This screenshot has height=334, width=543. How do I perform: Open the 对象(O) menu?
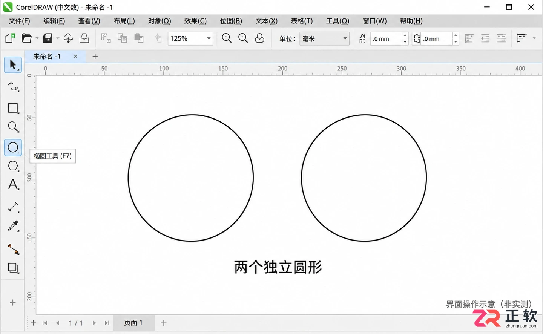click(160, 21)
